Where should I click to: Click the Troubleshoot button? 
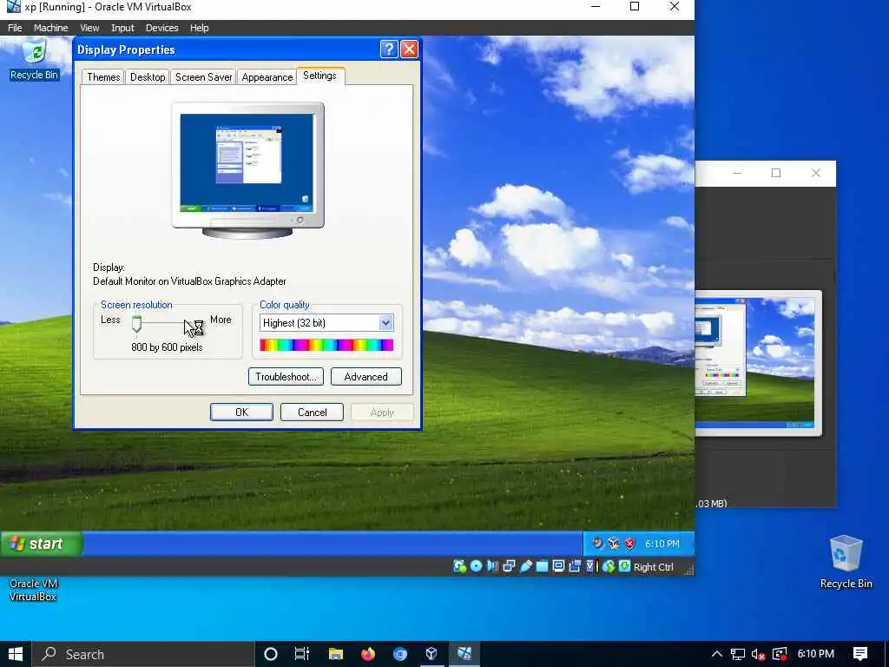coord(286,377)
